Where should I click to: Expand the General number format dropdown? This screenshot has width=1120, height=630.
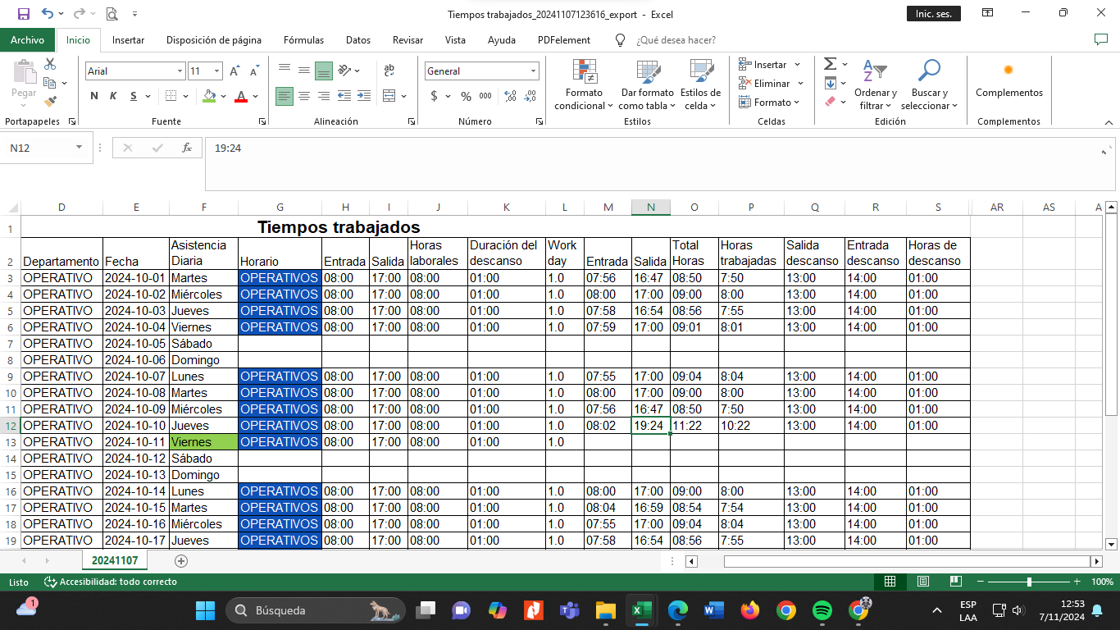534,71
